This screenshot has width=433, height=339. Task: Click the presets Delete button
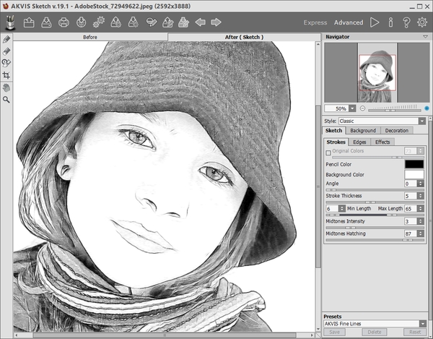tap(375, 332)
